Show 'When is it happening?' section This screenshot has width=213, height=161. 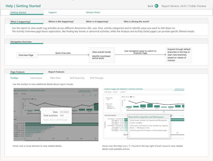pyautogui.click(x=97, y=22)
